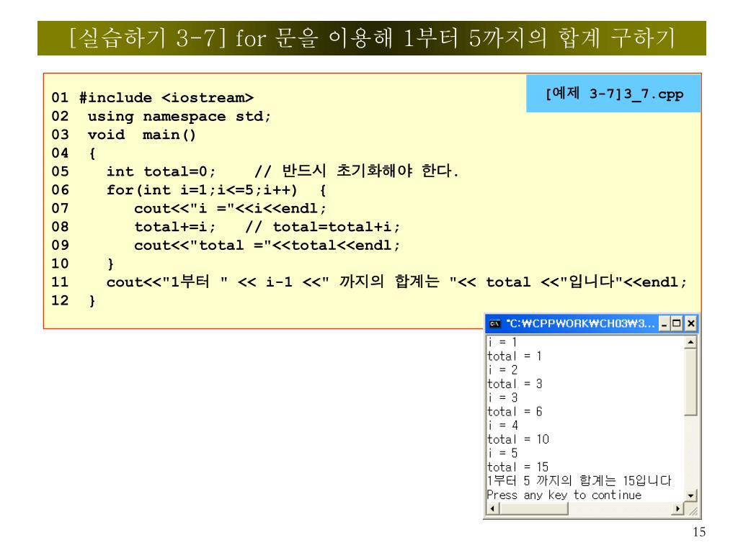Click code line 'cout<<"i ="<<i<<endl;'
This screenshot has height=553, width=738.
230,208
